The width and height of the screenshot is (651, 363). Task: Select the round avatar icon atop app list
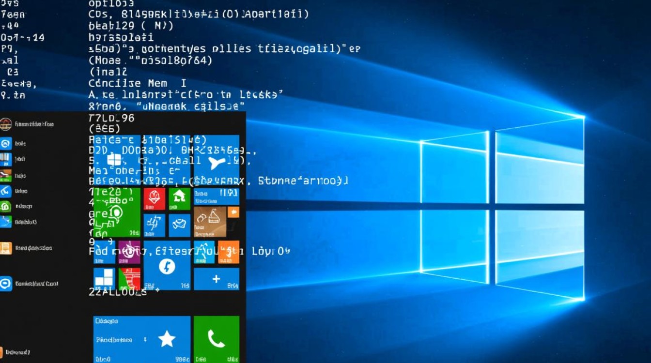tap(6, 124)
